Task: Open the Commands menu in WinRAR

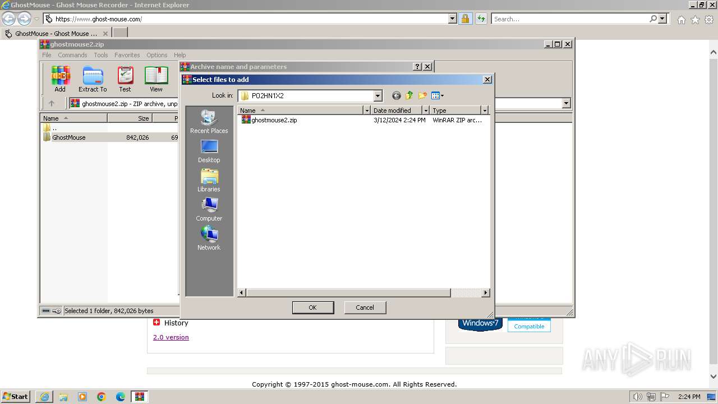Action: [72, 55]
